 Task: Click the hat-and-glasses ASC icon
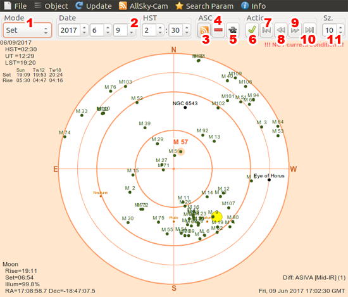(233, 30)
